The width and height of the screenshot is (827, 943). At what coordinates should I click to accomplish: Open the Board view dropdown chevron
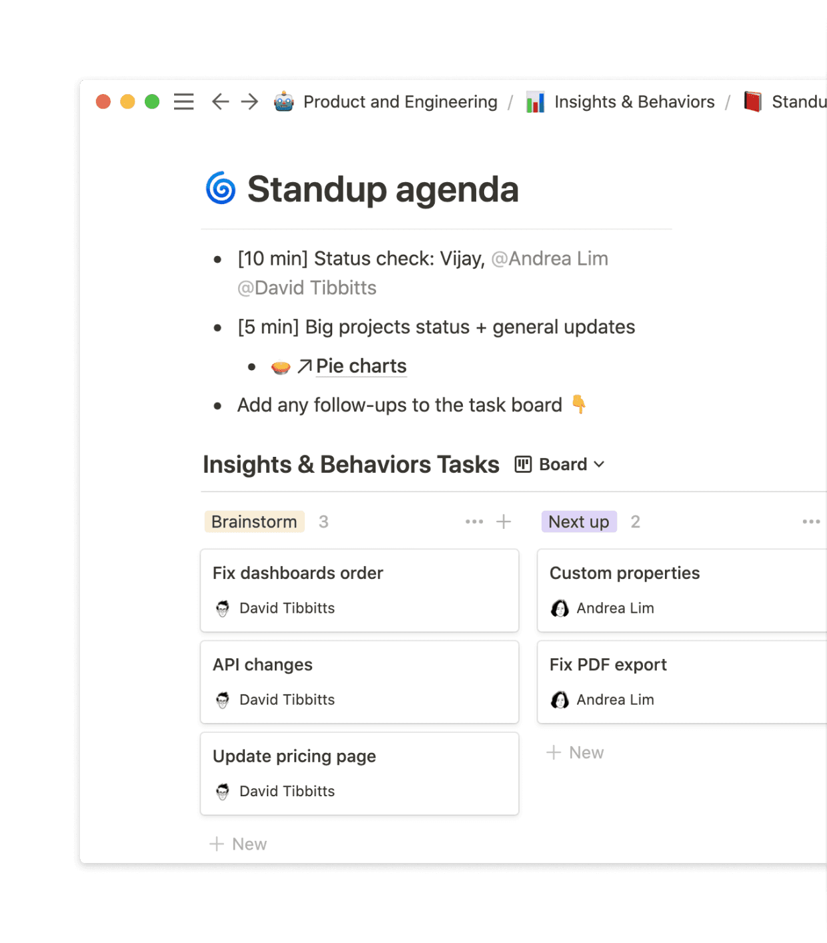click(x=598, y=464)
